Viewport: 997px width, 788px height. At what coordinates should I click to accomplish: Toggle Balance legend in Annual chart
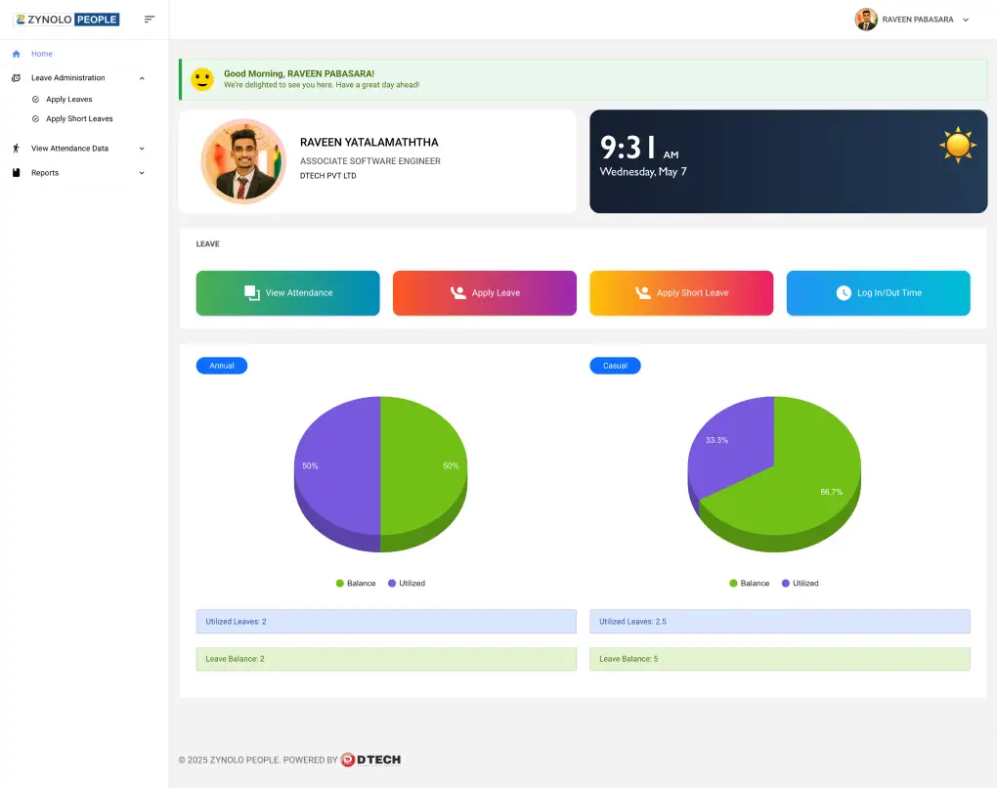(356, 584)
